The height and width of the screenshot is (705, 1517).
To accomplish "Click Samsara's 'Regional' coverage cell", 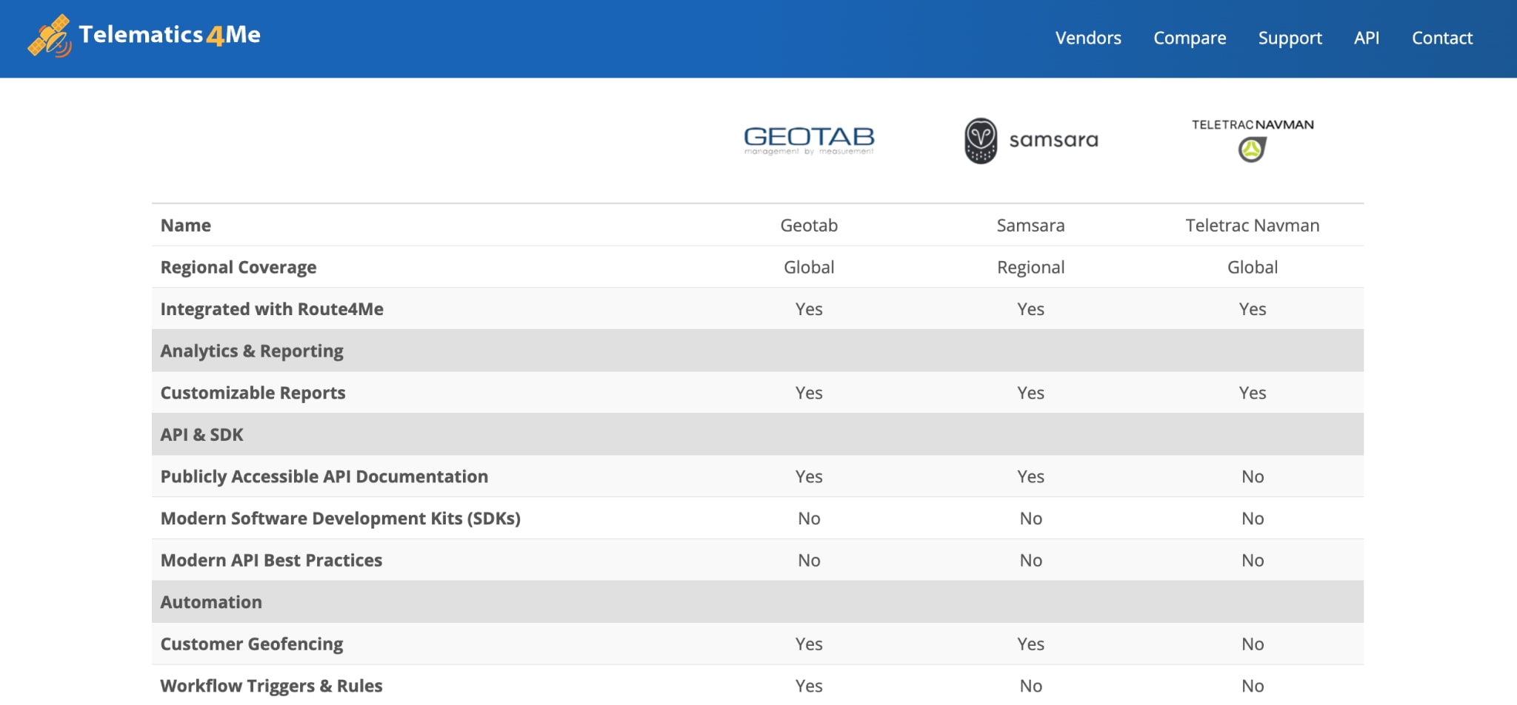I will pyautogui.click(x=1030, y=267).
